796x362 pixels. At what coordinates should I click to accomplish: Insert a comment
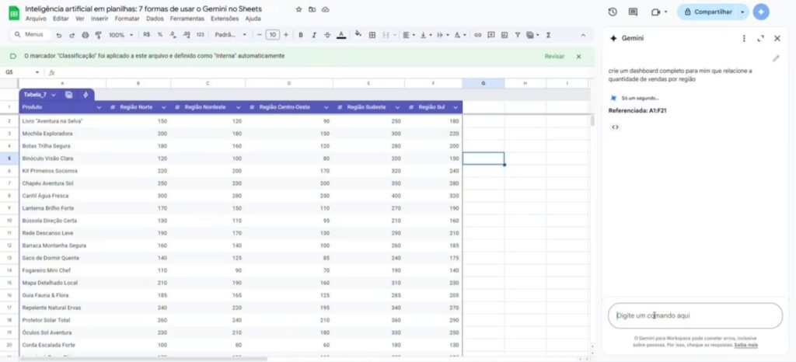pyautogui.click(x=491, y=35)
